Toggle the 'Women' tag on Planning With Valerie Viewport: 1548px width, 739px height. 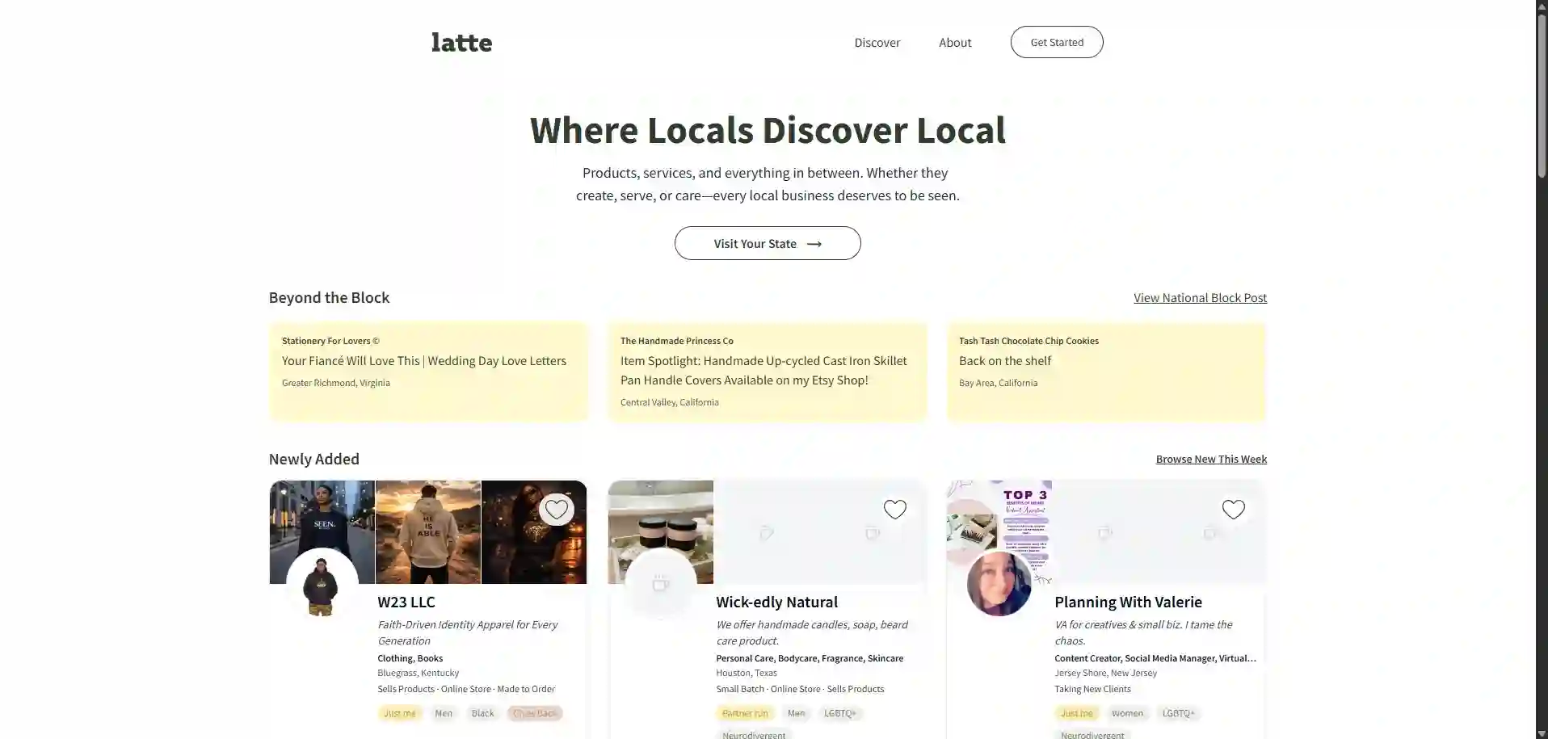[x=1127, y=713]
